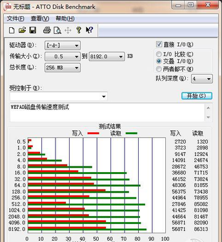Open About via question mark icon
The image size is (222, 242).
(x=78, y=30)
